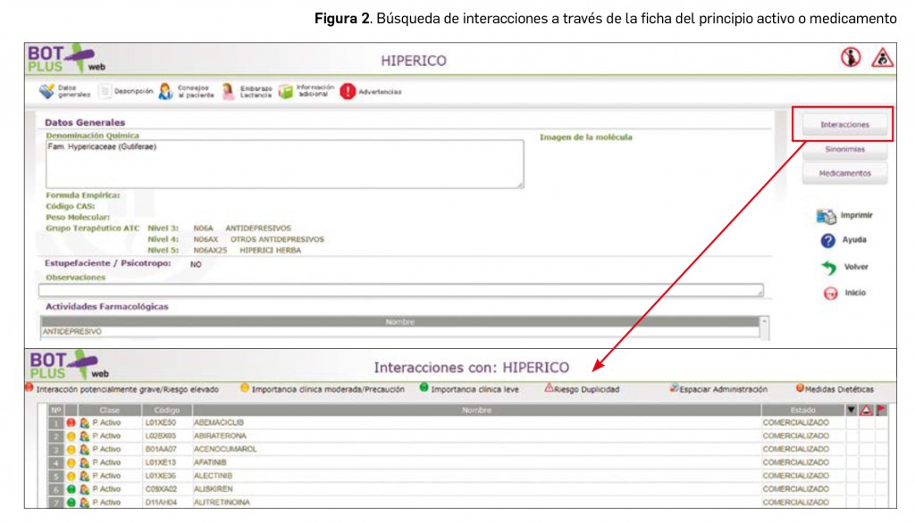Open Embarazo Lactancia information

229,91
